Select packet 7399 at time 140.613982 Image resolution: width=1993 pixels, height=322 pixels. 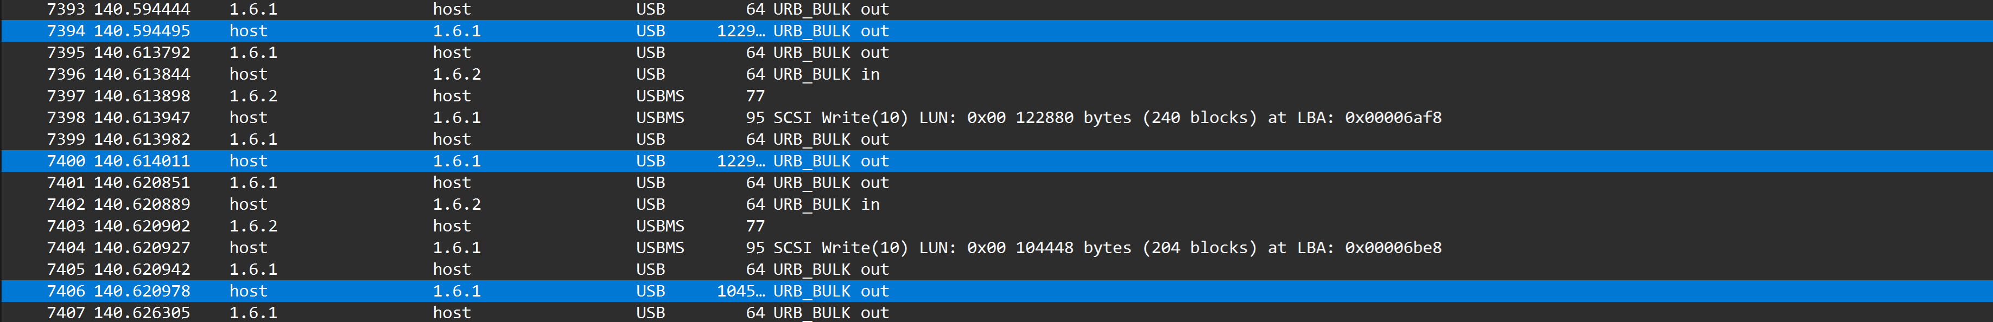[x=997, y=139]
